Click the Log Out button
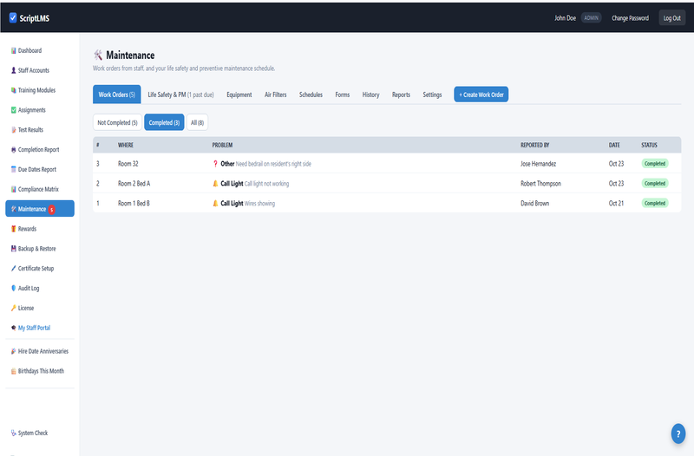 (671, 17)
